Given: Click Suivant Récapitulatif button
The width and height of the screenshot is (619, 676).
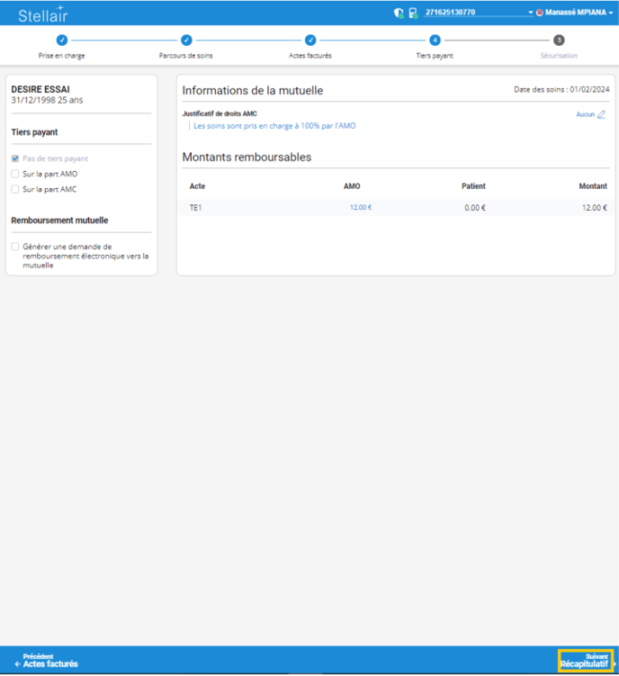Looking at the screenshot, I should (585, 661).
